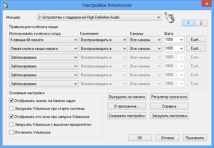Open Компонент dropdown in left mouse button row

104,49
